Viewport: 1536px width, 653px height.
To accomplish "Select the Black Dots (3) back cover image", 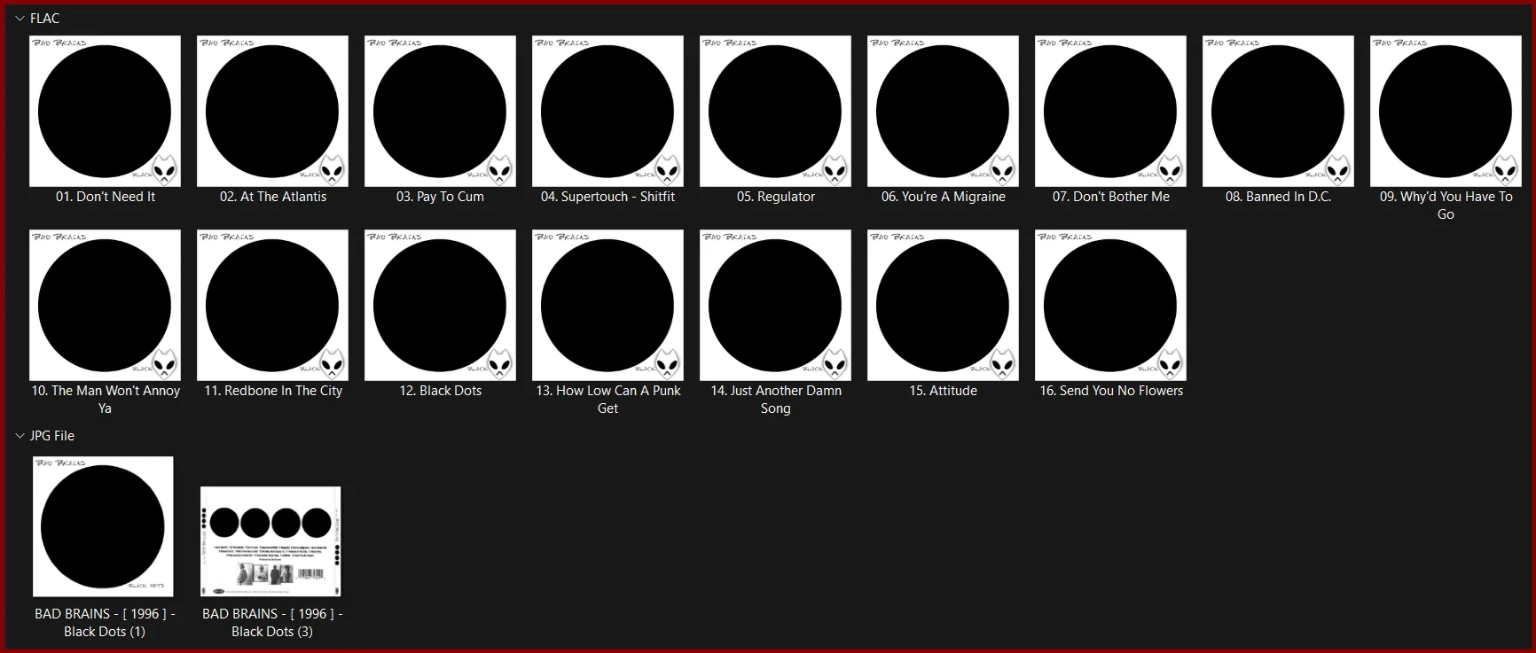I will tap(270, 541).
